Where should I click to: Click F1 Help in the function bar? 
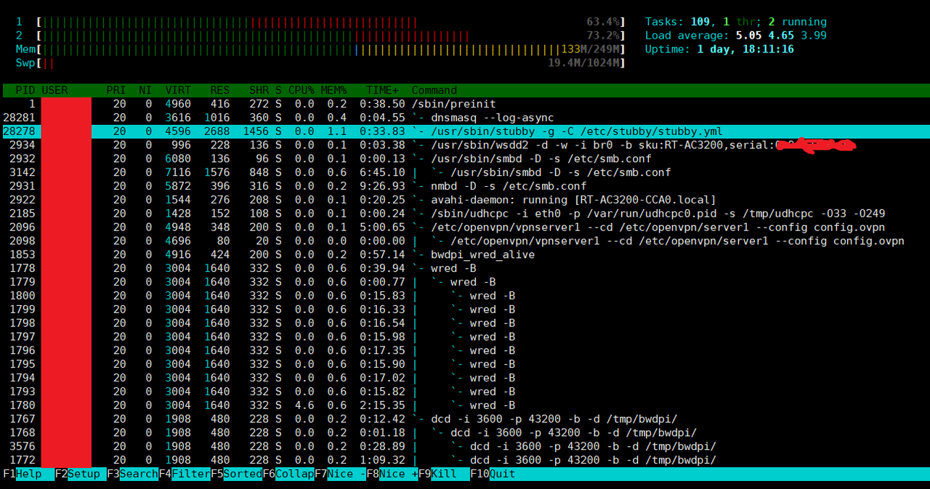(28, 474)
